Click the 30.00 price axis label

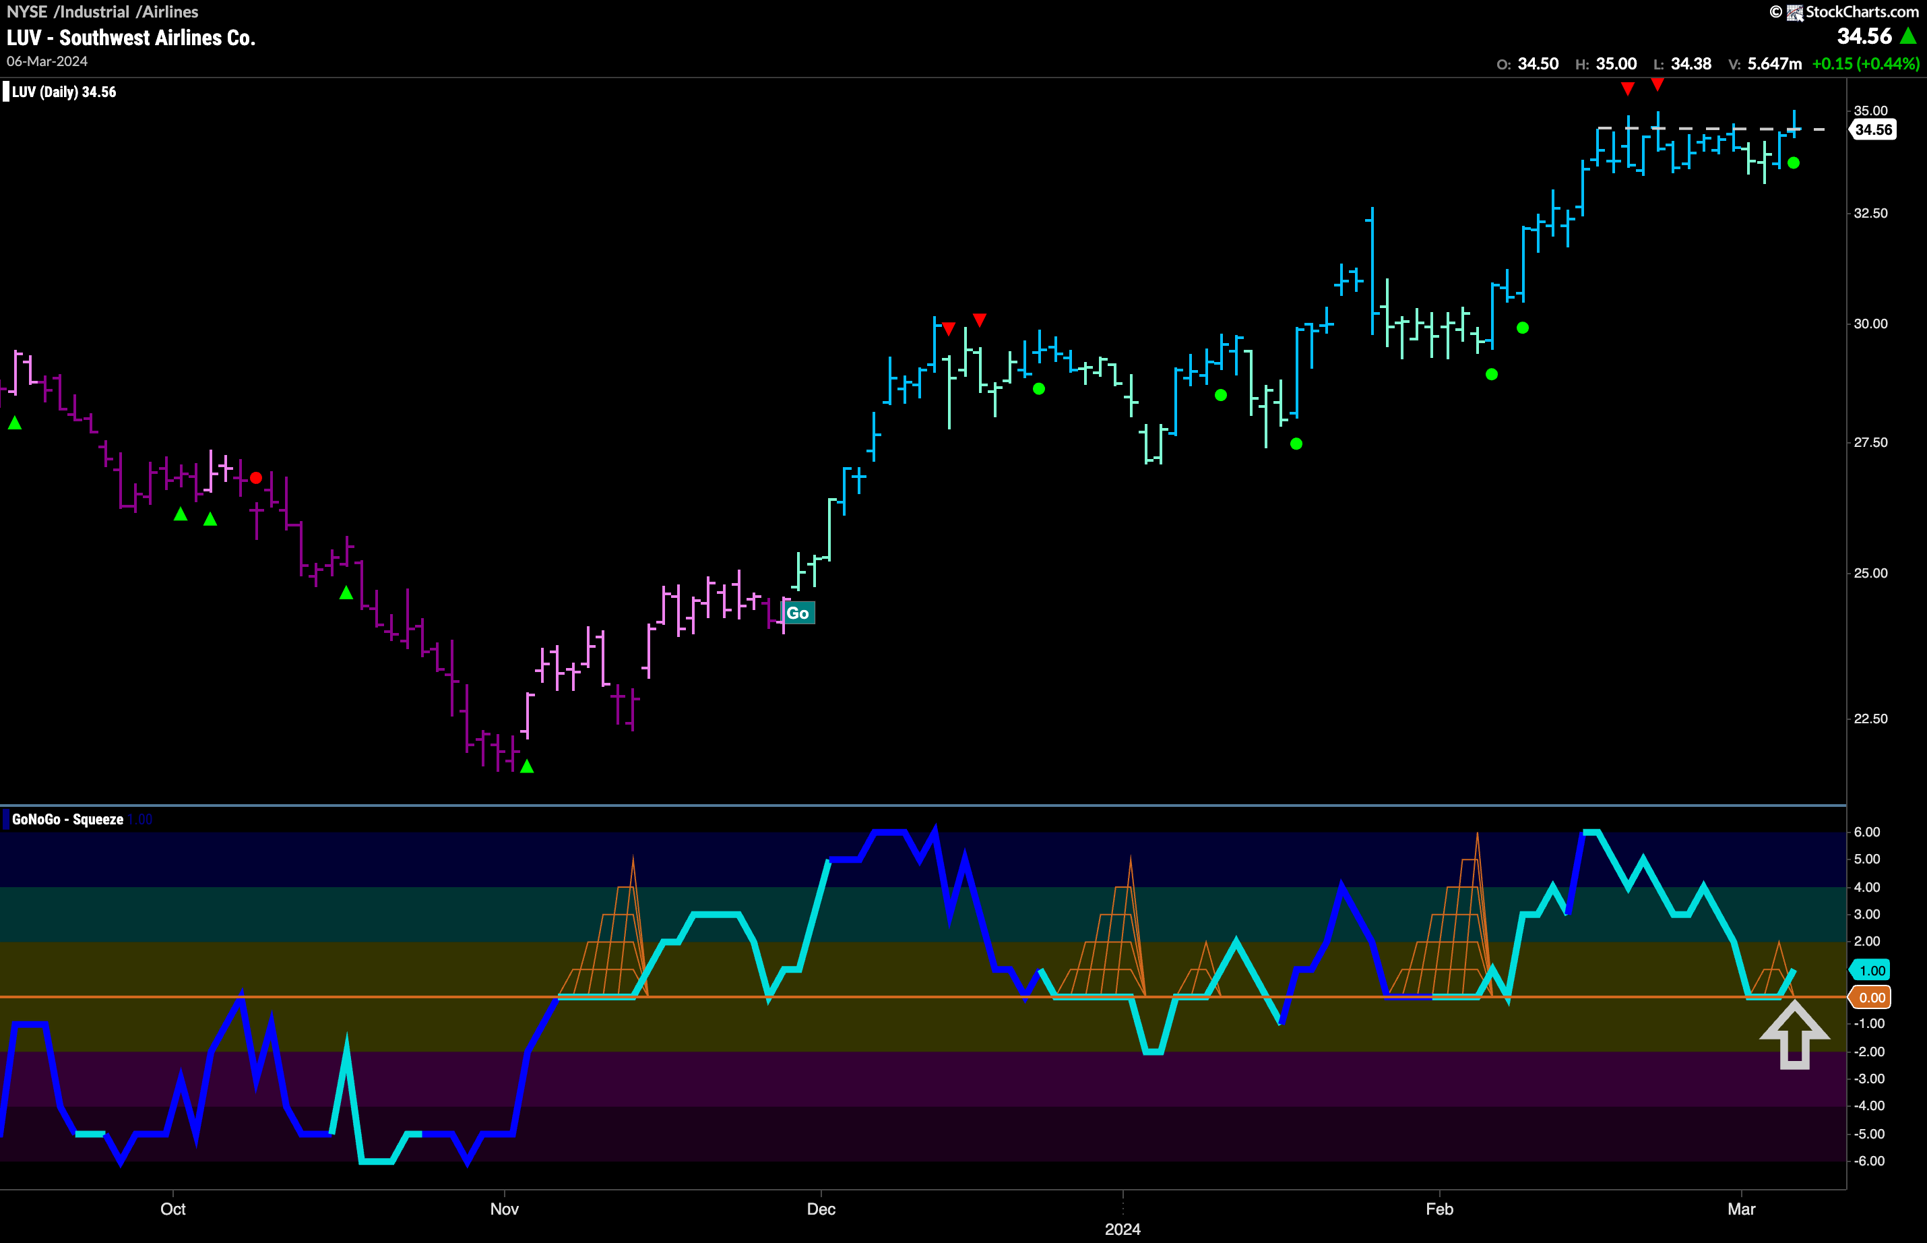[x=1870, y=324]
